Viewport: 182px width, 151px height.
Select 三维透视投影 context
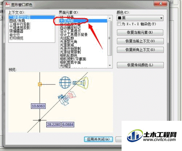tap(32, 28)
